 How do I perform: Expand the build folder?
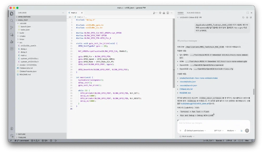coord(22,33)
